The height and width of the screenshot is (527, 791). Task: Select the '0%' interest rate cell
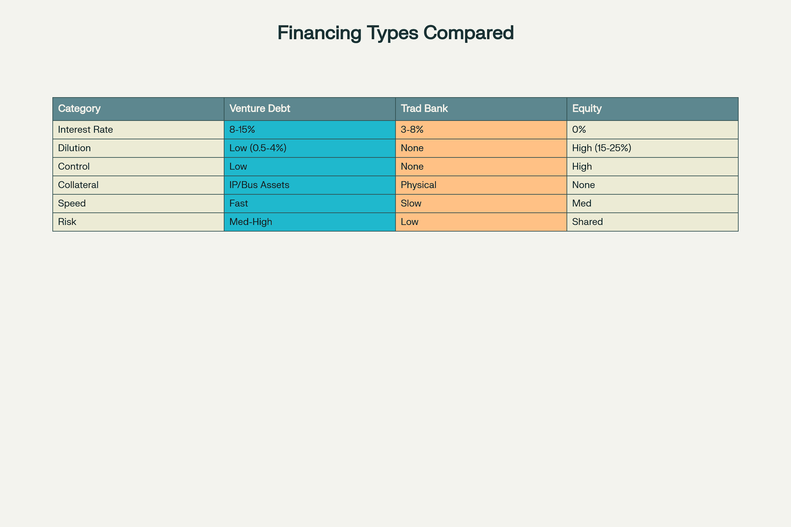point(579,130)
